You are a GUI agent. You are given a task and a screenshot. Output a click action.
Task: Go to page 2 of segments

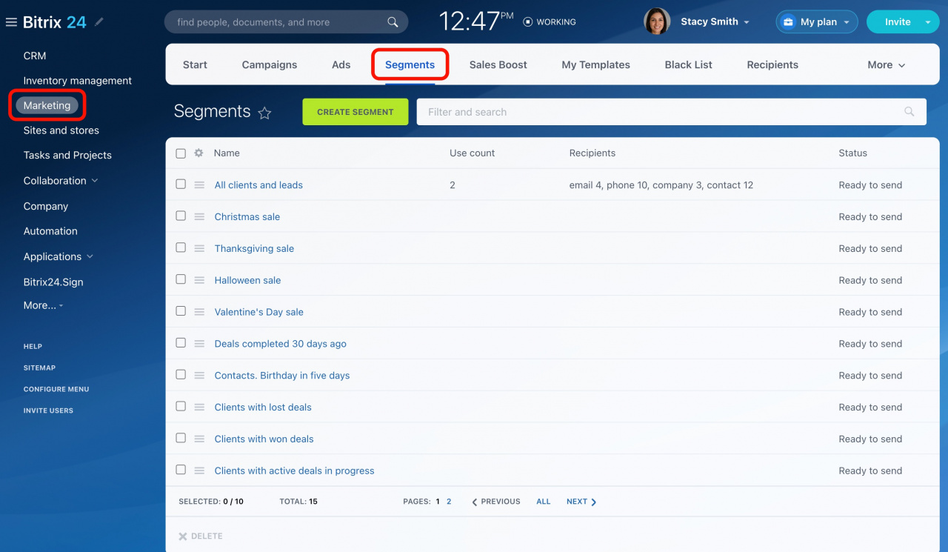coord(449,502)
